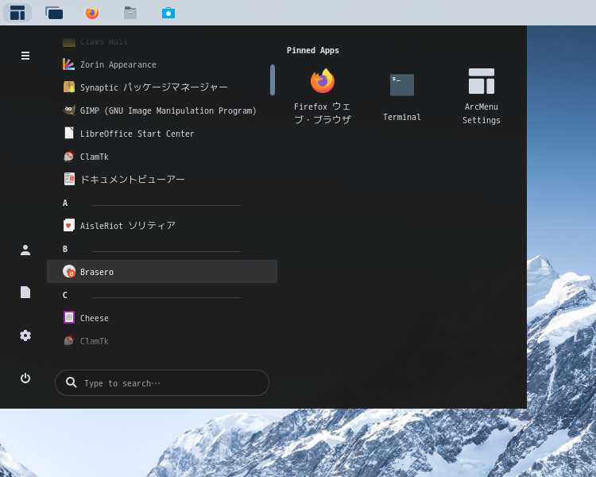Select the highlighted Brasero label

97,272
